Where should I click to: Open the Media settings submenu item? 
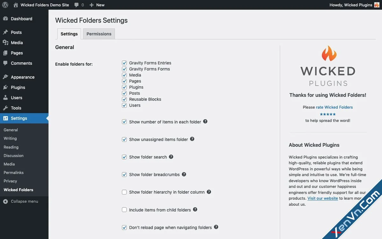tap(9, 164)
